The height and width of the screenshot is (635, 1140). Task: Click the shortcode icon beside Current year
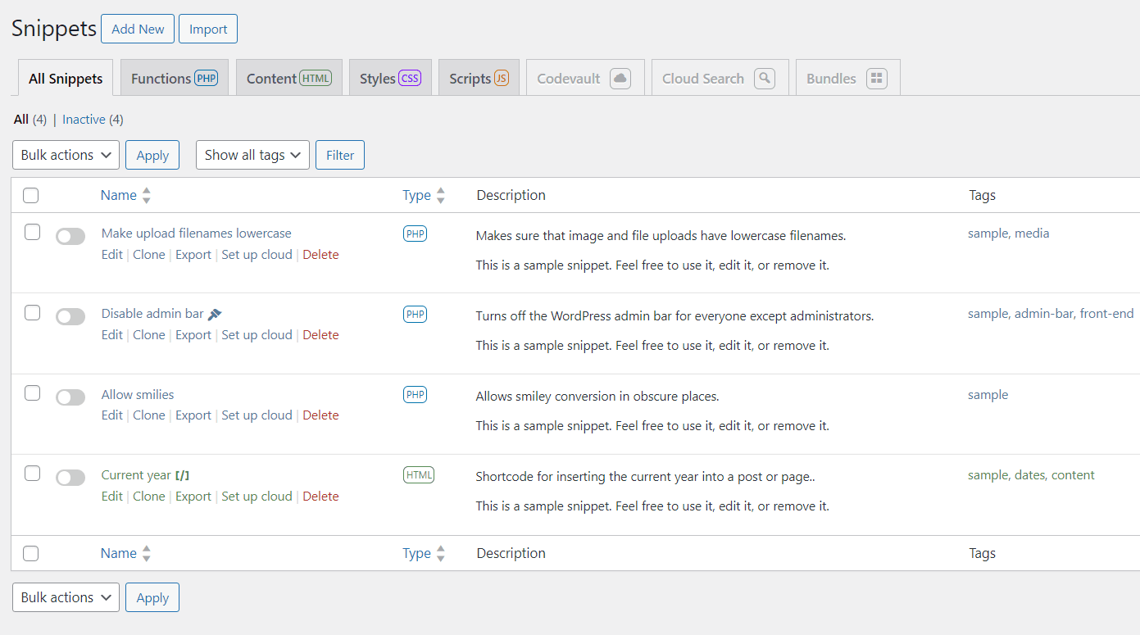pos(183,475)
